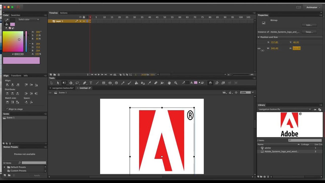Select the Oval tool
325x183 pixels.
click(110, 83)
